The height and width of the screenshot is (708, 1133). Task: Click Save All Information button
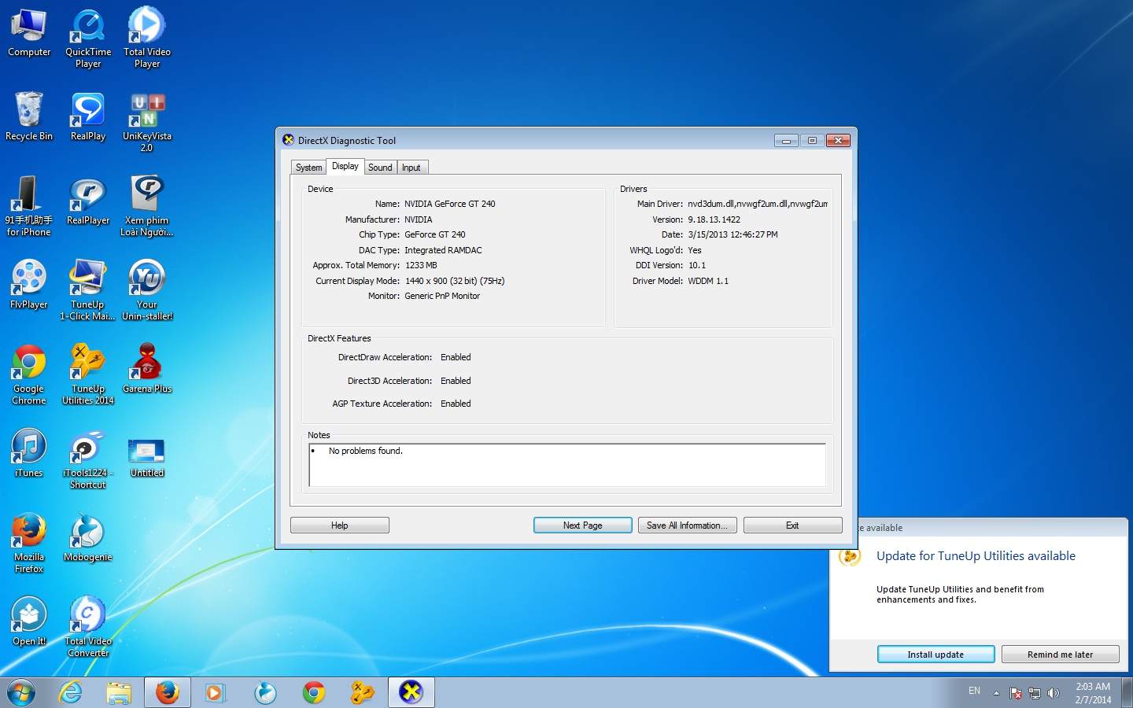pos(688,525)
